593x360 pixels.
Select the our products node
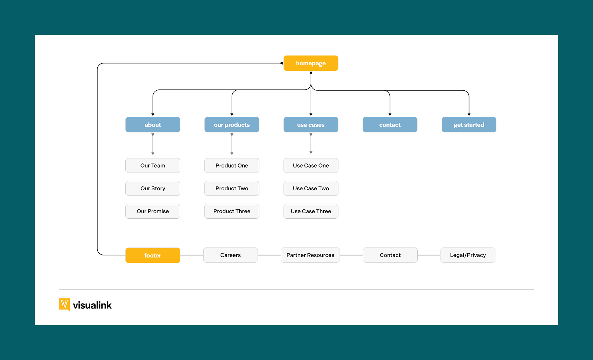[232, 125]
